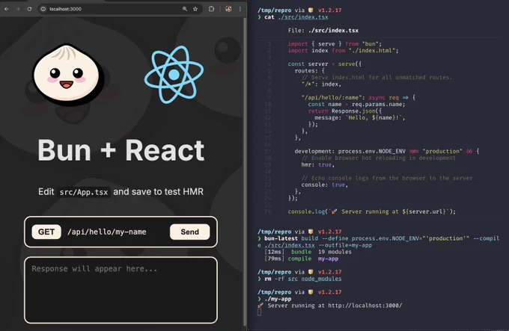Click the browser forward arrow
509x331 pixels.
(x=18, y=9)
